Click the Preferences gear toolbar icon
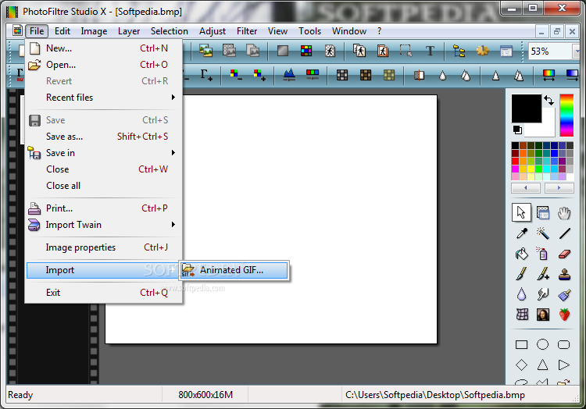The image size is (586, 409). click(483, 51)
